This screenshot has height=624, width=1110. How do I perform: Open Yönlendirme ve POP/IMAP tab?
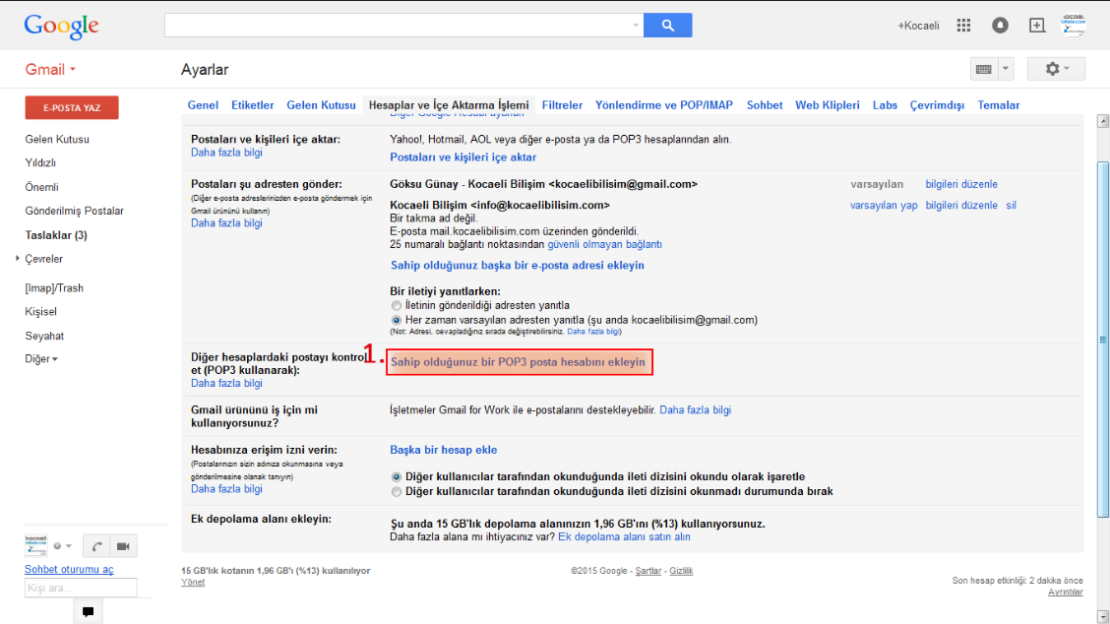pos(664,105)
